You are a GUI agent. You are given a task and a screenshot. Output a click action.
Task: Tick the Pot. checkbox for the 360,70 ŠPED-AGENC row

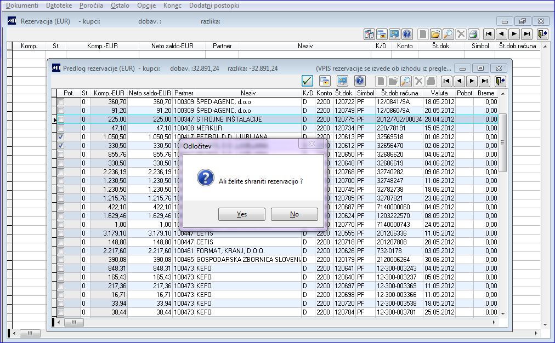pyautogui.click(x=61, y=101)
